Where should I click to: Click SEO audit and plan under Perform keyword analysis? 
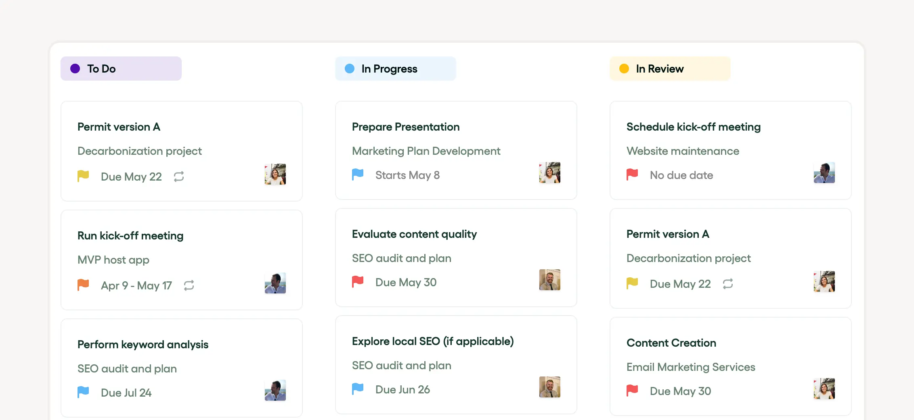point(127,369)
